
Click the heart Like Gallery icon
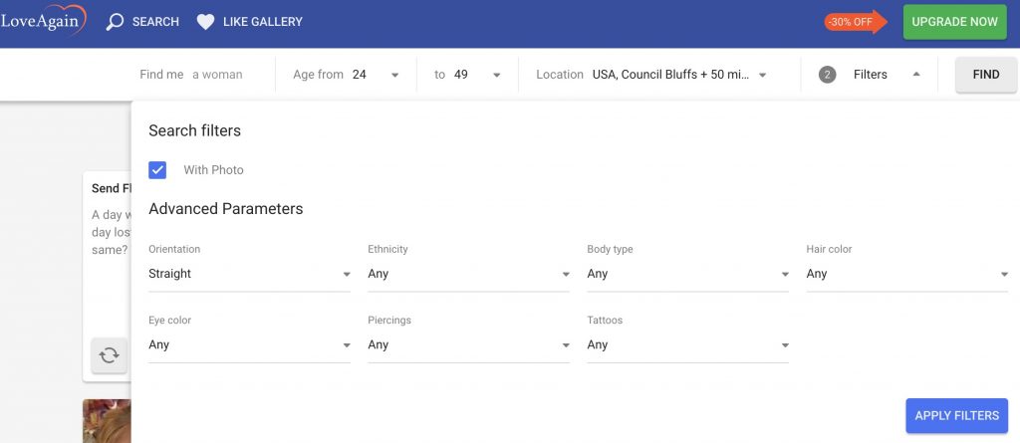click(x=205, y=22)
